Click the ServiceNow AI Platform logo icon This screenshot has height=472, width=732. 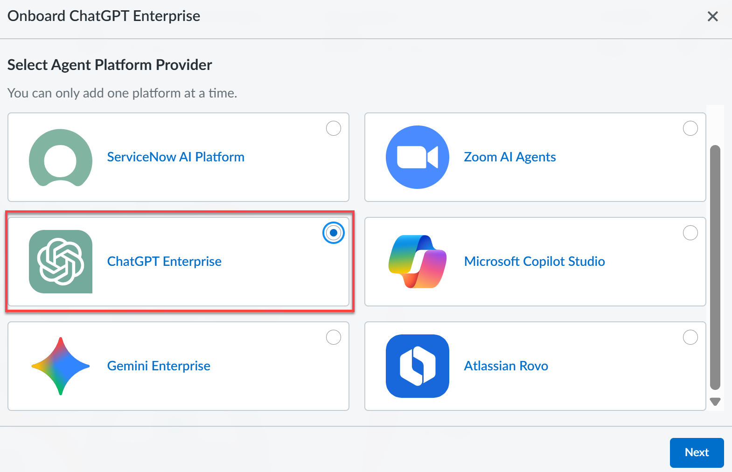(x=61, y=157)
